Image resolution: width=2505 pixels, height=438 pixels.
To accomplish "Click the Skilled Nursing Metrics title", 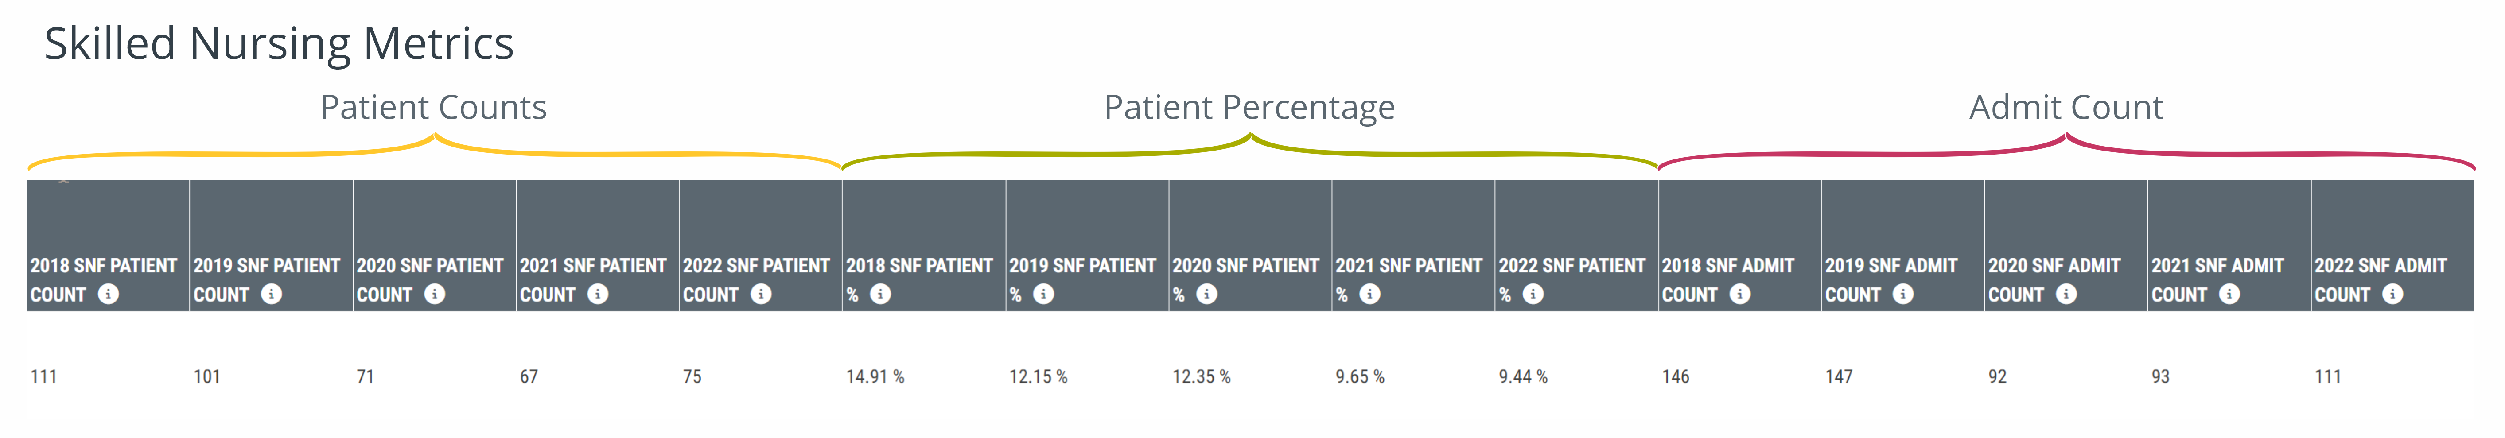I will pos(279,45).
